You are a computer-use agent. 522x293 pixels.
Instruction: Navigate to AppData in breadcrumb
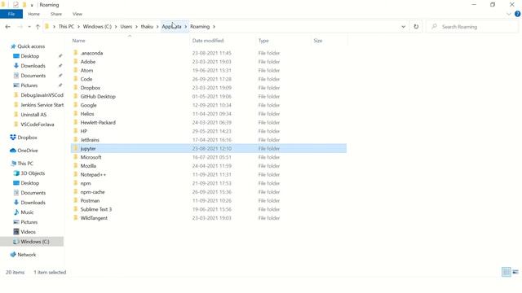[x=171, y=27]
